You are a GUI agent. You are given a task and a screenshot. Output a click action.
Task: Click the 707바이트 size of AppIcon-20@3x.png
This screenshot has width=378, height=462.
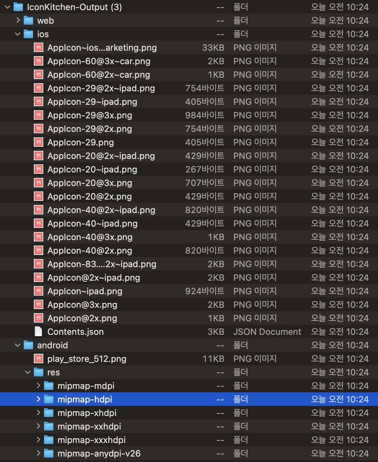(x=205, y=183)
